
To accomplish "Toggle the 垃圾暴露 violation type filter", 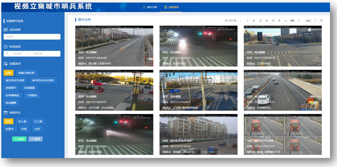I will [x=31, y=88].
